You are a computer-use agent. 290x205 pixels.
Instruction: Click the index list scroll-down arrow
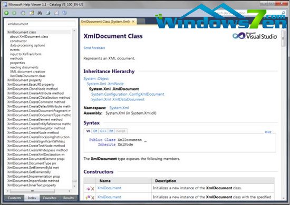tap(74, 186)
